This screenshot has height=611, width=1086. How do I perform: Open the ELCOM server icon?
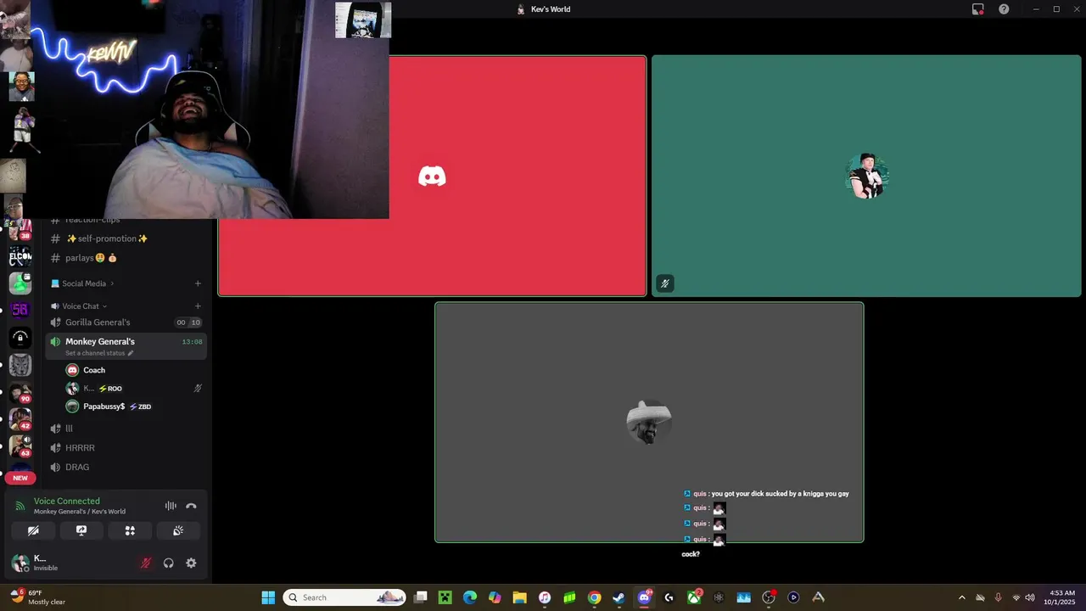(x=20, y=256)
